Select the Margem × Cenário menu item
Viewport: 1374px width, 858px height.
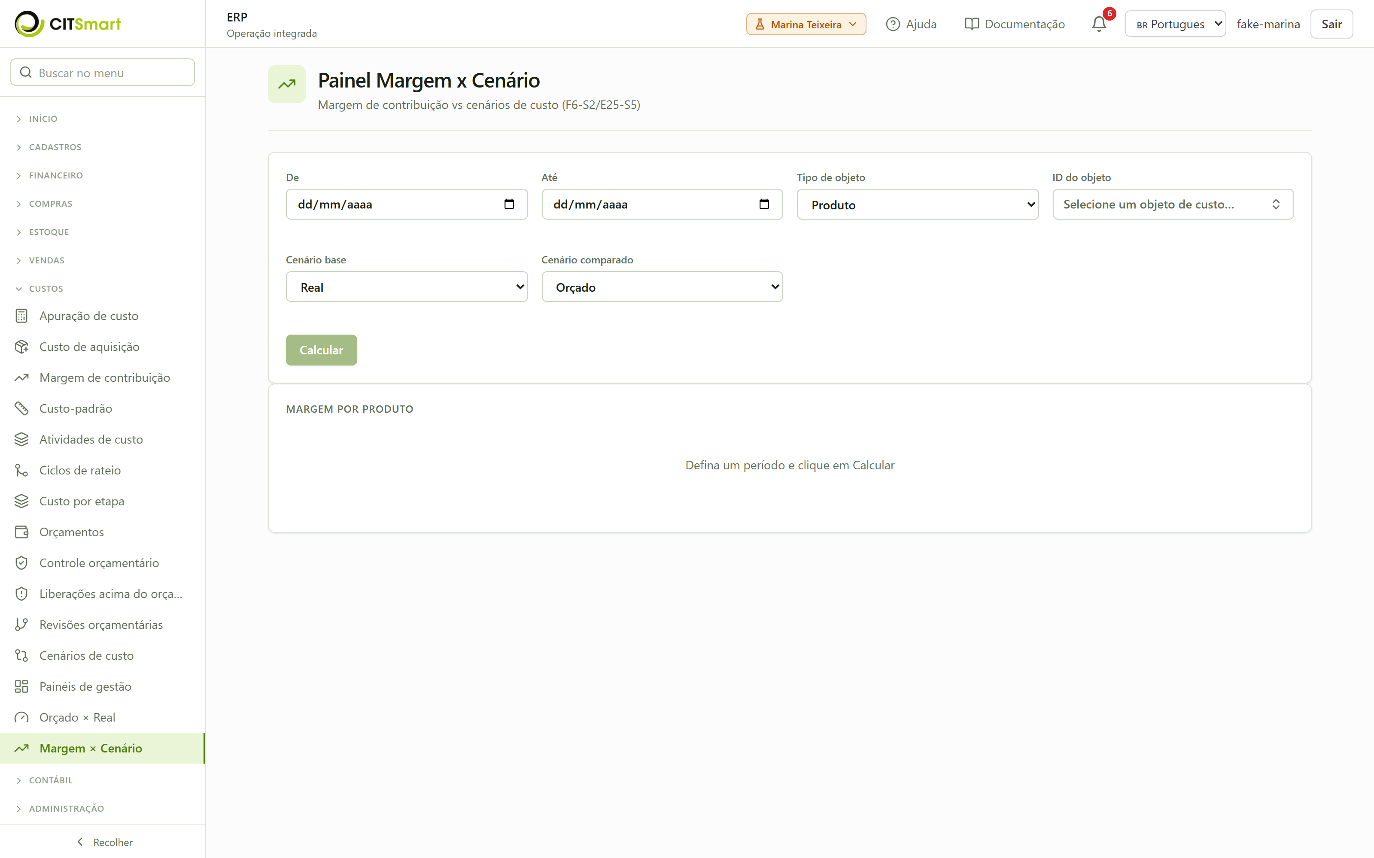tap(103, 748)
